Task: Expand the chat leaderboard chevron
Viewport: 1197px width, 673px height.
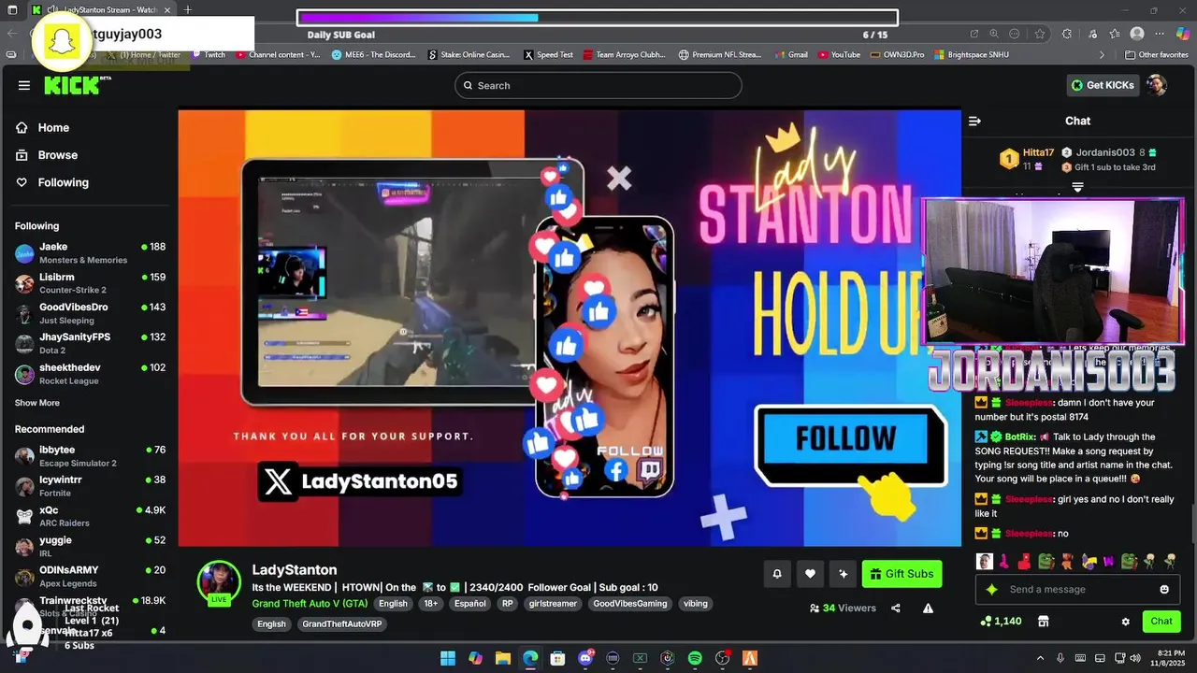Action: [x=1077, y=187]
